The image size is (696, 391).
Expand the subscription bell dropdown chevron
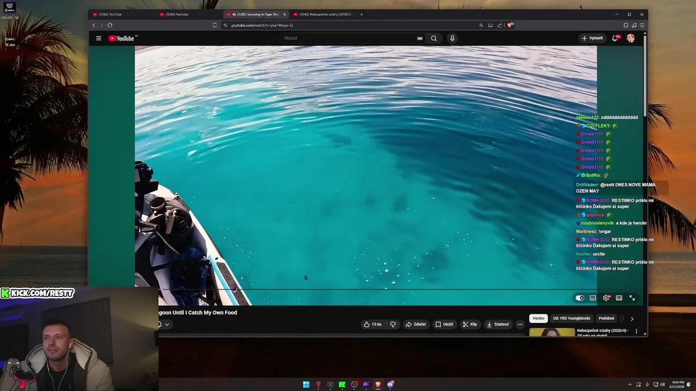click(x=167, y=325)
